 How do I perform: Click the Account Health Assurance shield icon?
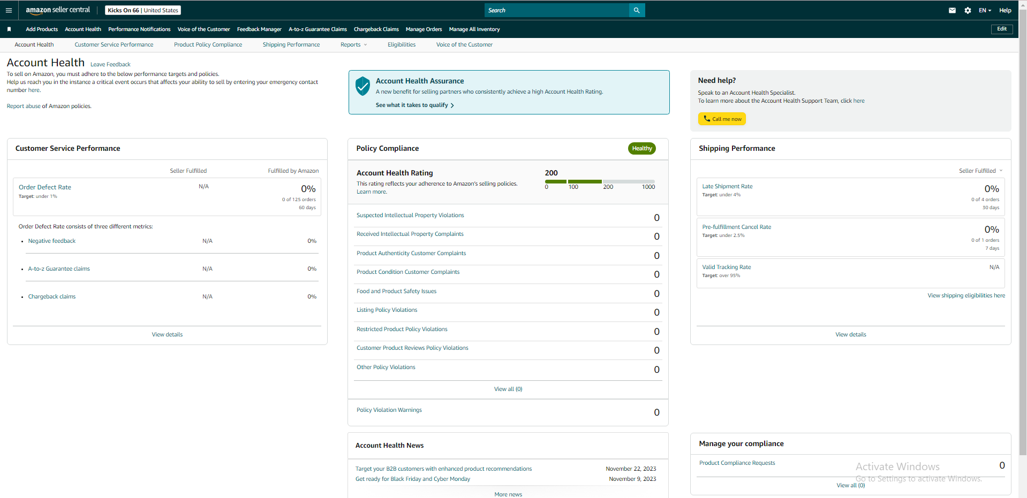[x=363, y=86]
